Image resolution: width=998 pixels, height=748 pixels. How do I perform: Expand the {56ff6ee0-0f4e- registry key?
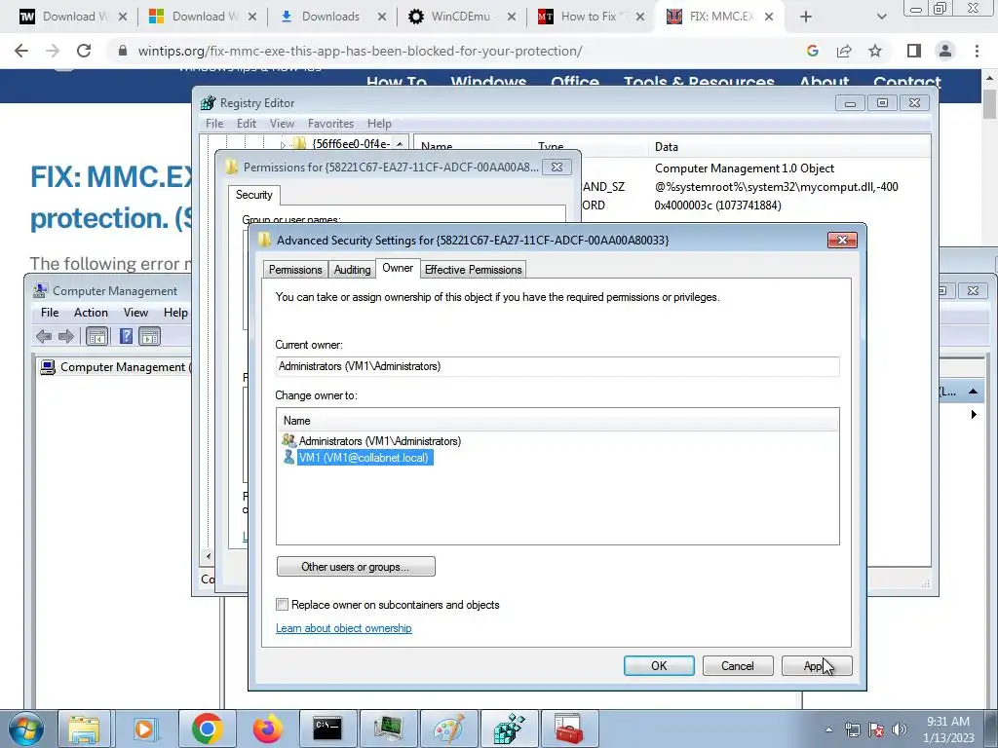click(284, 144)
